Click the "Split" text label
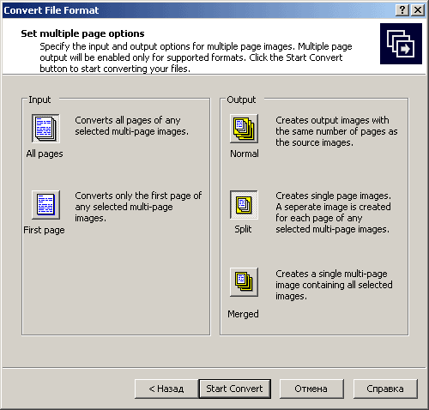 tap(243, 229)
